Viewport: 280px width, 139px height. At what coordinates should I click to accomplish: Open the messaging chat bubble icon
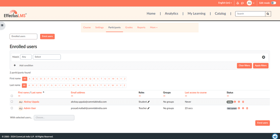point(242,3)
